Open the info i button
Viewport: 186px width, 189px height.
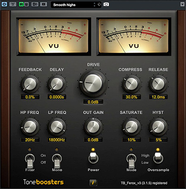tap(93, 183)
